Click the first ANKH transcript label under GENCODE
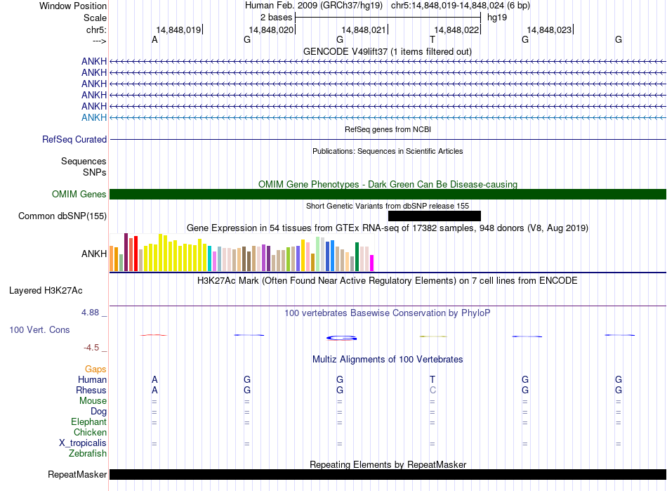This screenshot has width=667, height=491. (94, 61)
